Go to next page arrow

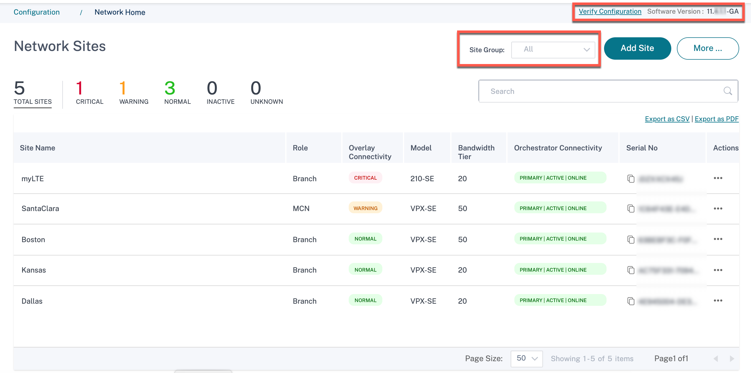pyautogui.click(x=732, y=359)
